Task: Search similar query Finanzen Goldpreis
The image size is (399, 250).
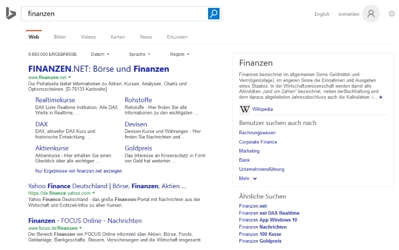Action: (x=260, y=241)
